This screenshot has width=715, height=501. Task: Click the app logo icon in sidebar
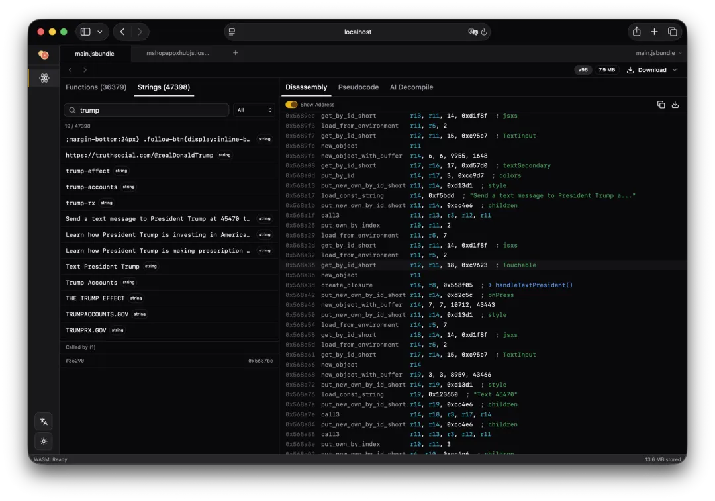coord(44,55)
